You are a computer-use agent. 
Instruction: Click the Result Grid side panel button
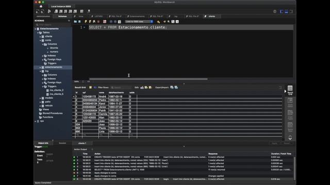(290, 90)
